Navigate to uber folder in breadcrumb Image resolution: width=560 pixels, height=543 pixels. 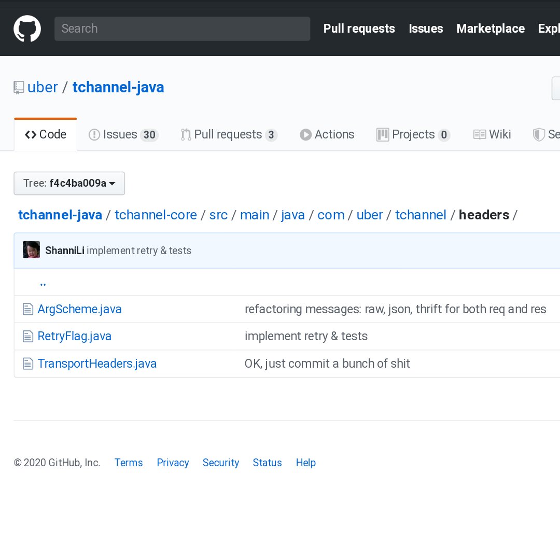pos(369,215)
